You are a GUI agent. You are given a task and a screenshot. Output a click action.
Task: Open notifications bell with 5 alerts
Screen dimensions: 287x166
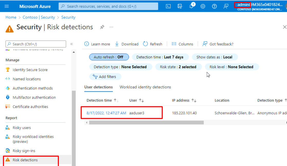tap(191, 6)
